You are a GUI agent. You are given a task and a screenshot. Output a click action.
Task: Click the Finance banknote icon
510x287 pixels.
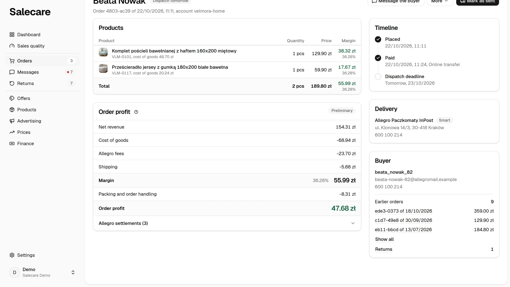tap(12, 143)
